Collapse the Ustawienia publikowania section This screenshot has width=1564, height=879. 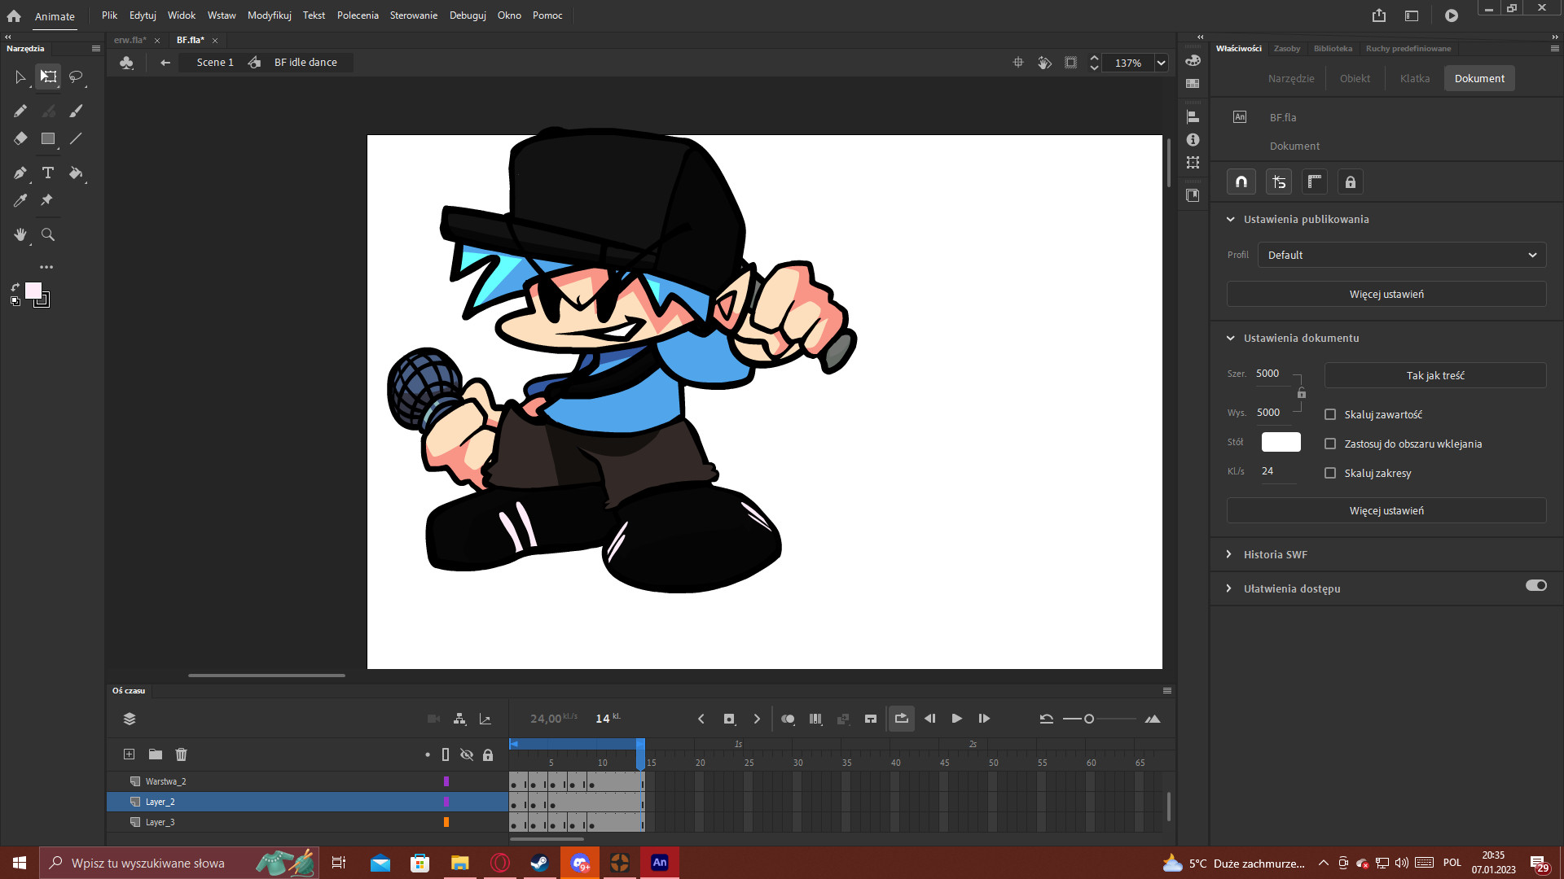pos(1230,219)
